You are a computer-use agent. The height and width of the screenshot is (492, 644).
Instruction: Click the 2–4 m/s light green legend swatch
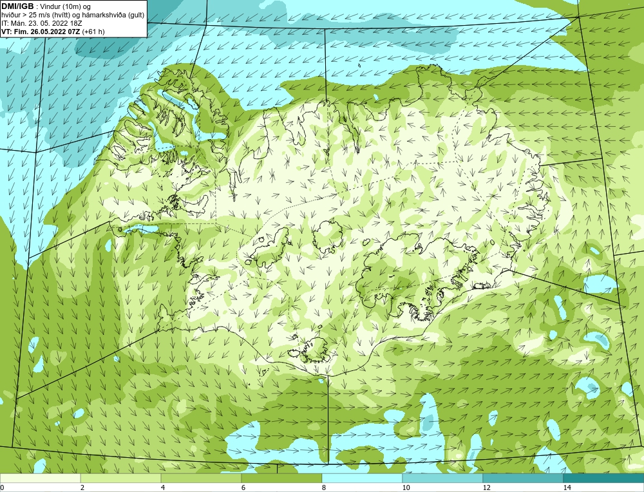point(121,478)
